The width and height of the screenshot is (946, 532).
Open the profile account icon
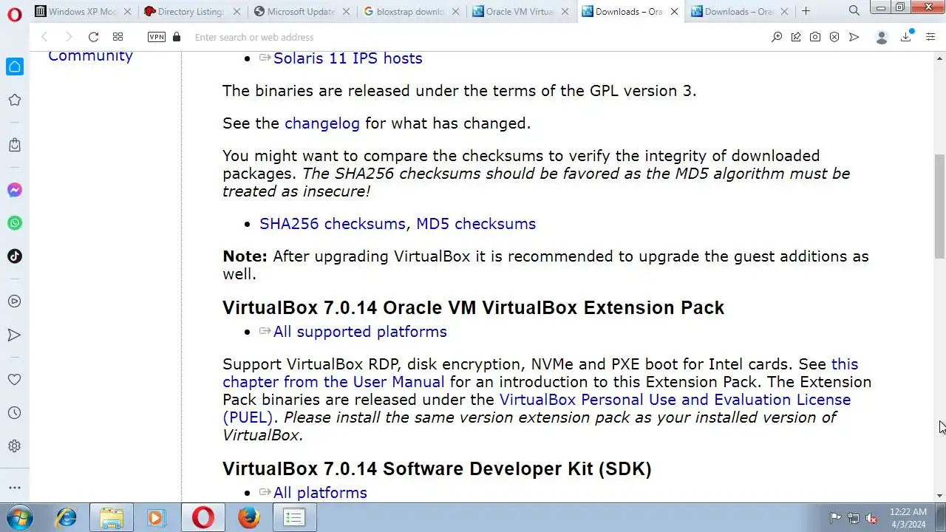(881, 37)
